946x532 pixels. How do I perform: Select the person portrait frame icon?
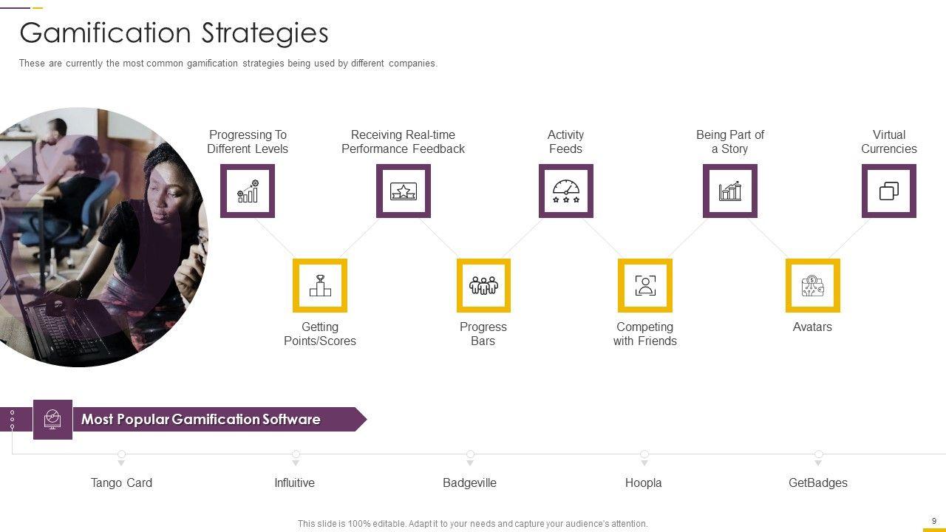pyautogui.click(x=645, y=285)
